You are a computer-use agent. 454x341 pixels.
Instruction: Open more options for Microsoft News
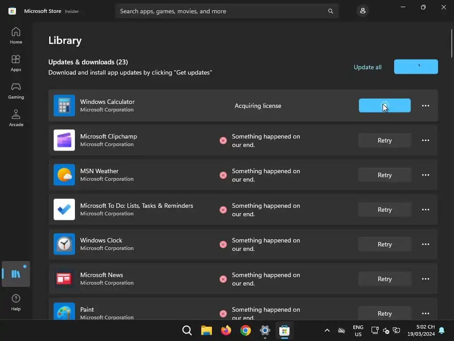pyautogui.click(x=425, y=279)
